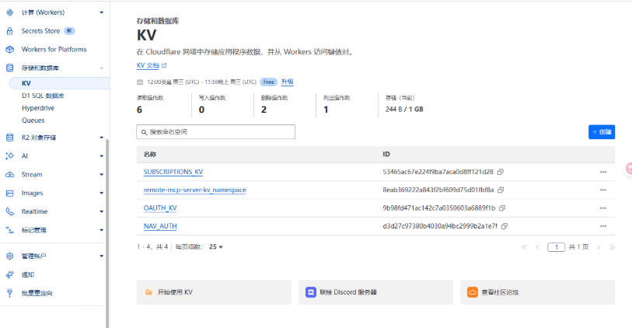This screenshot has width=632, height=328.
Task: Click the tag management icon
Action: (9, 230)
